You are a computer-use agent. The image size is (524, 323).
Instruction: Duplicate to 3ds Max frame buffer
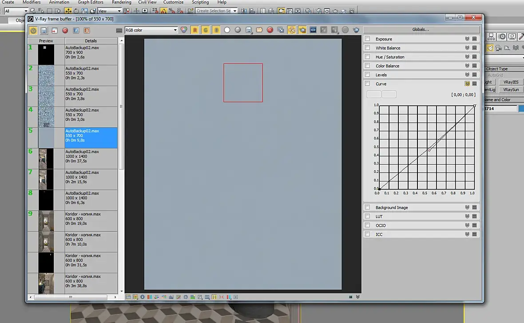(281, 30)
